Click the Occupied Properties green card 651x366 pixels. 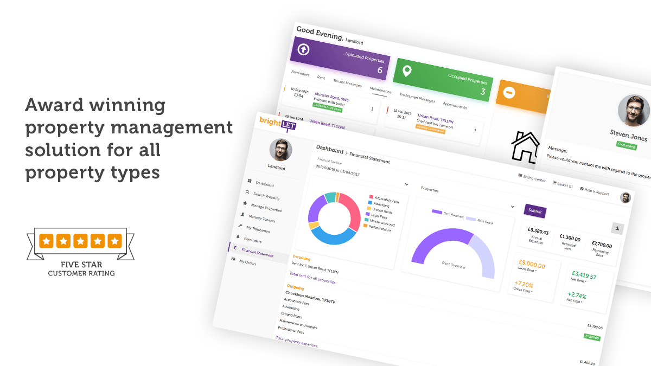coord(443,79)
